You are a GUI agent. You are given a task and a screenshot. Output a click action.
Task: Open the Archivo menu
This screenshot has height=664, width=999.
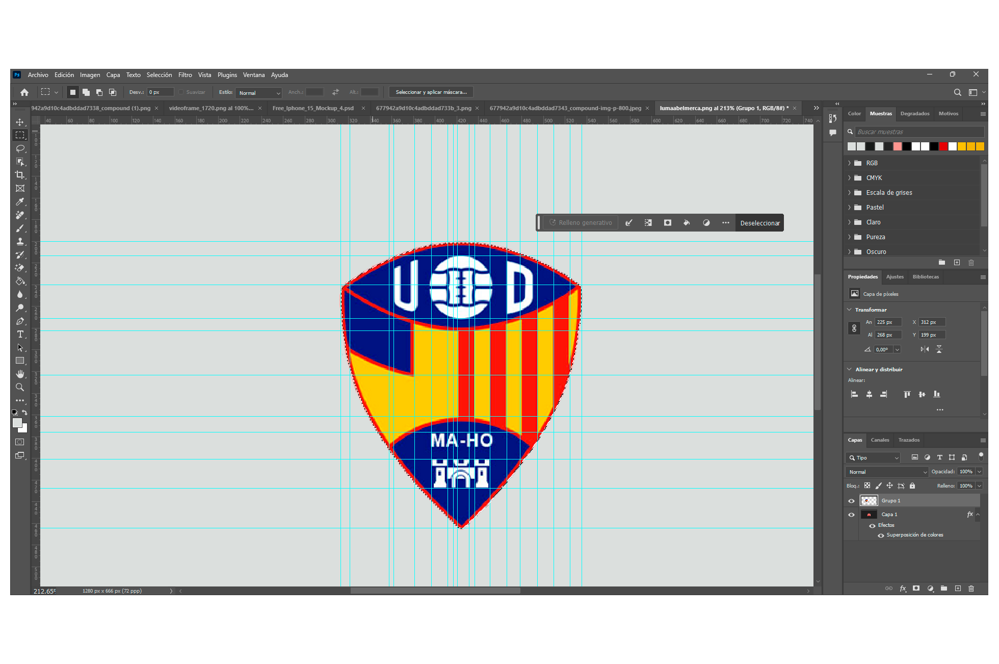(x=38, y=75)
